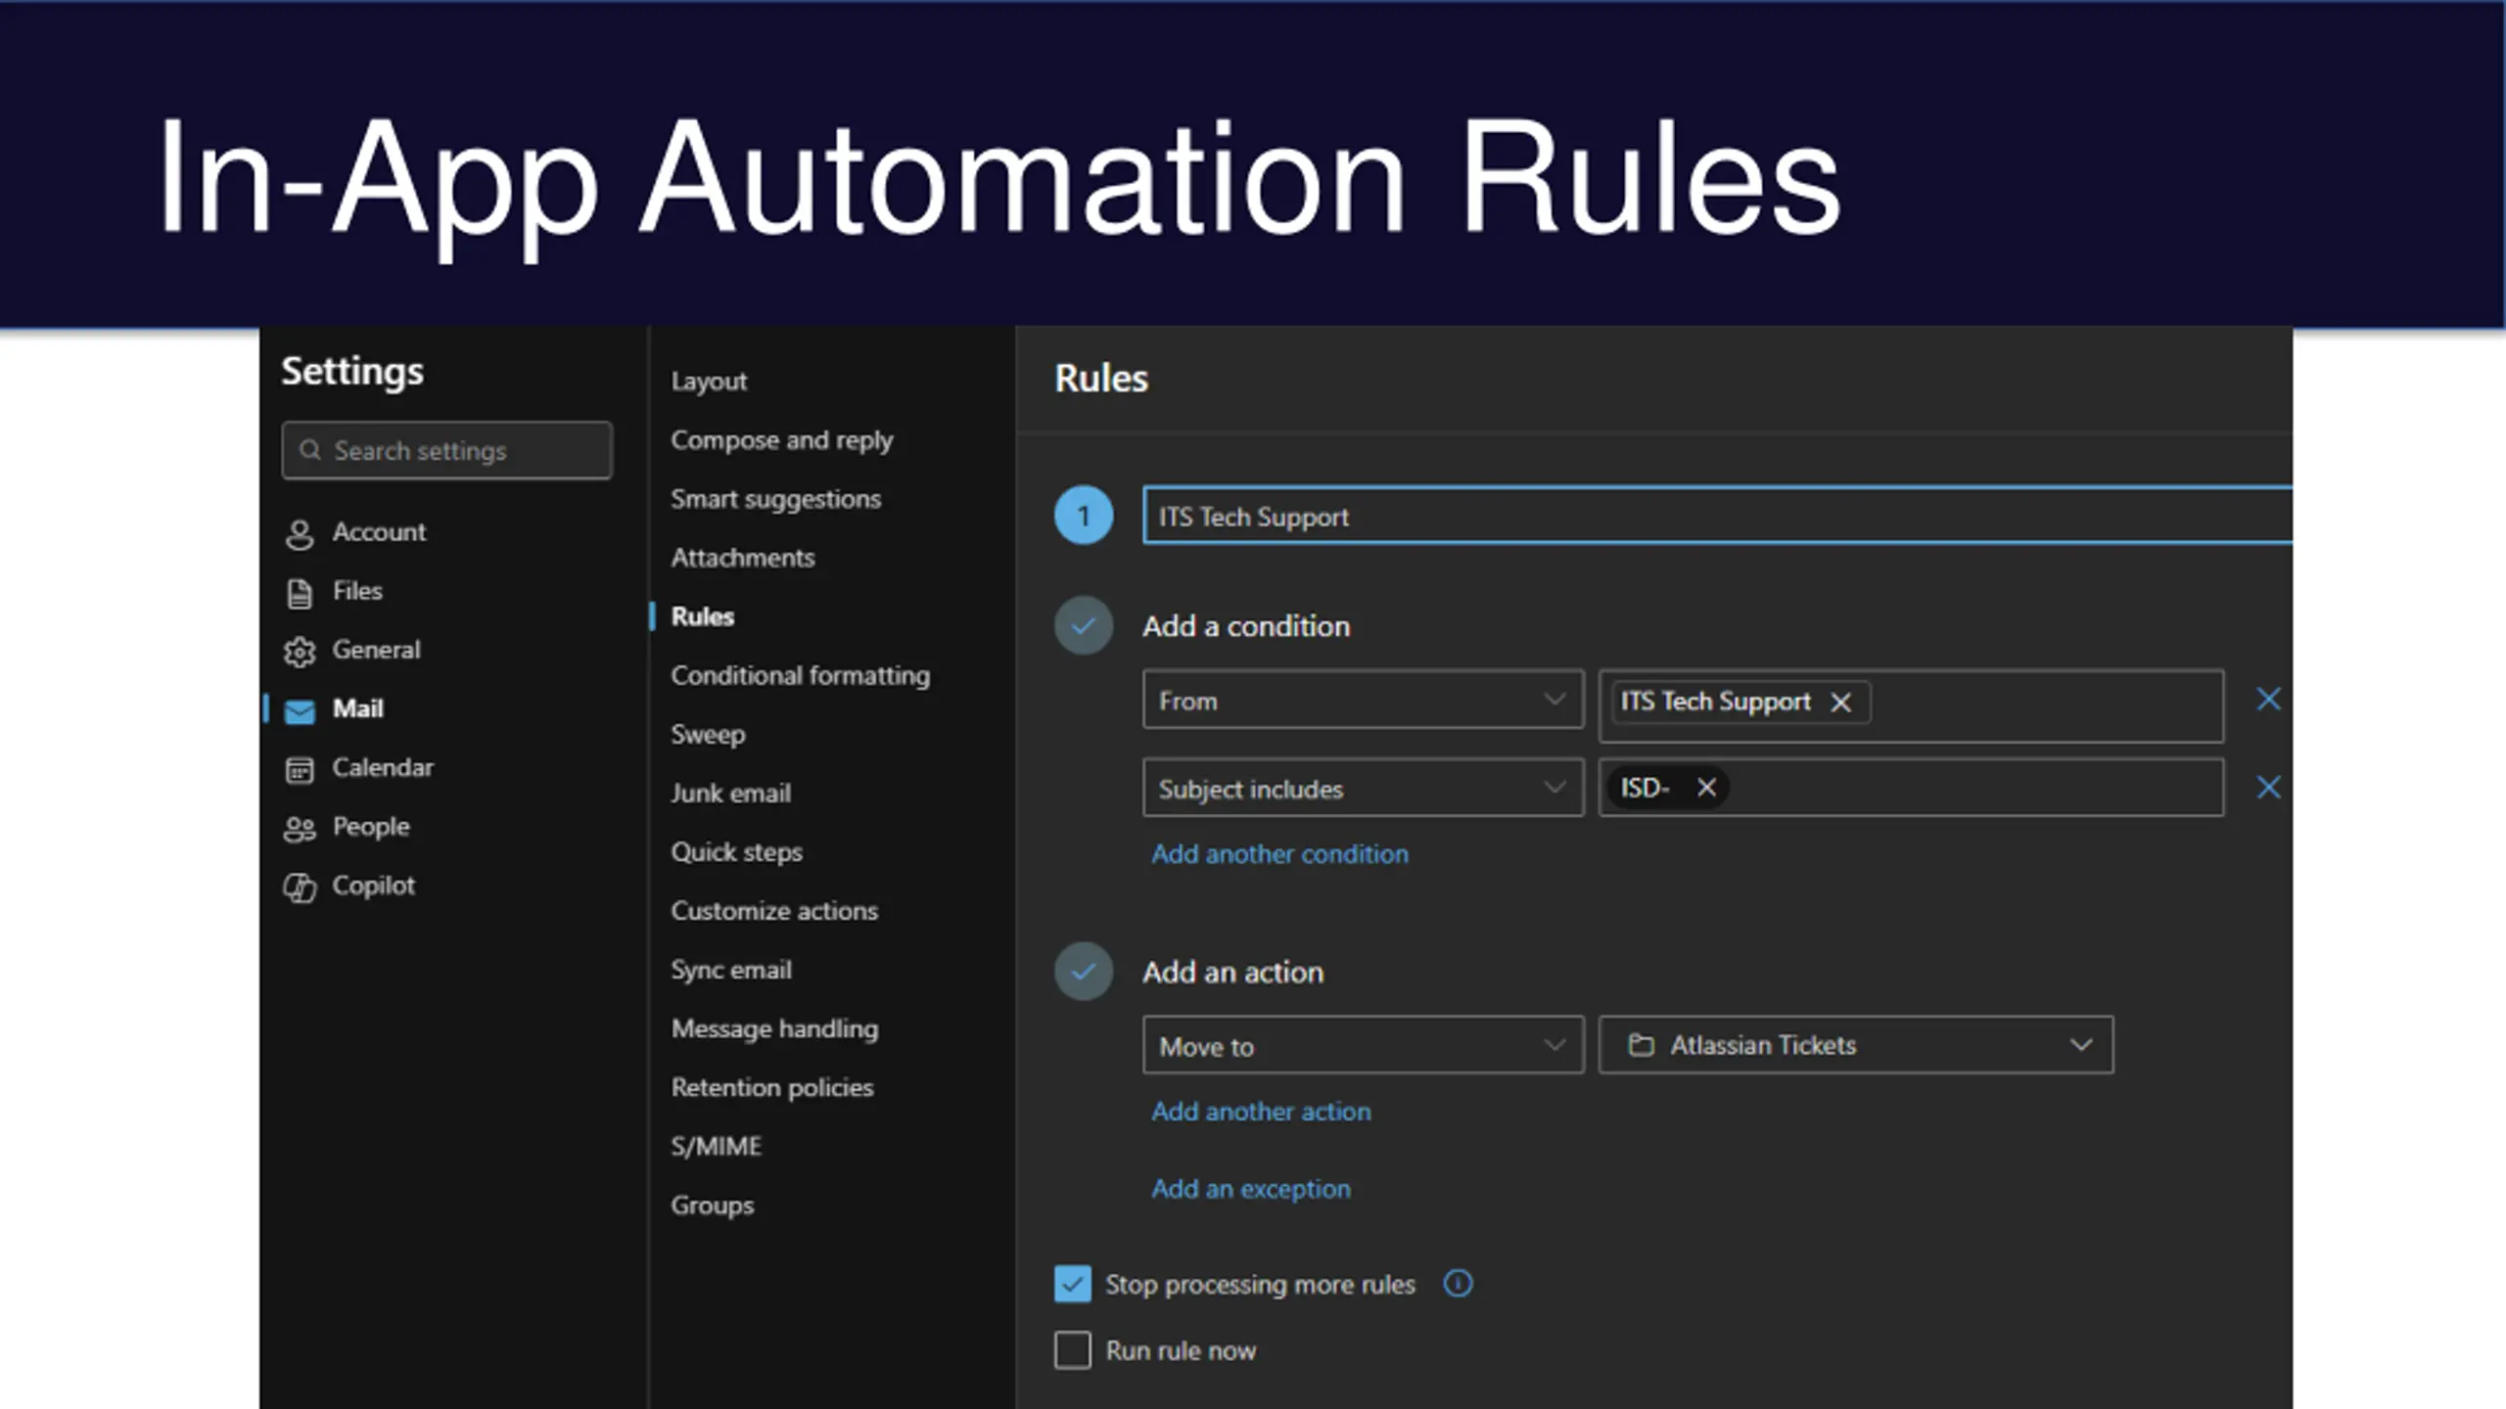Click the Copilot icon in settings
The height and width of the screenshot is (1409, 2506).
tap(300, 887)
